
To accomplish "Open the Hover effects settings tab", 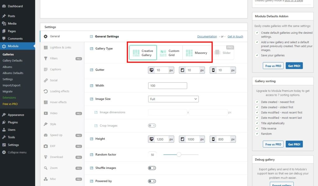I will click(58, 102).
